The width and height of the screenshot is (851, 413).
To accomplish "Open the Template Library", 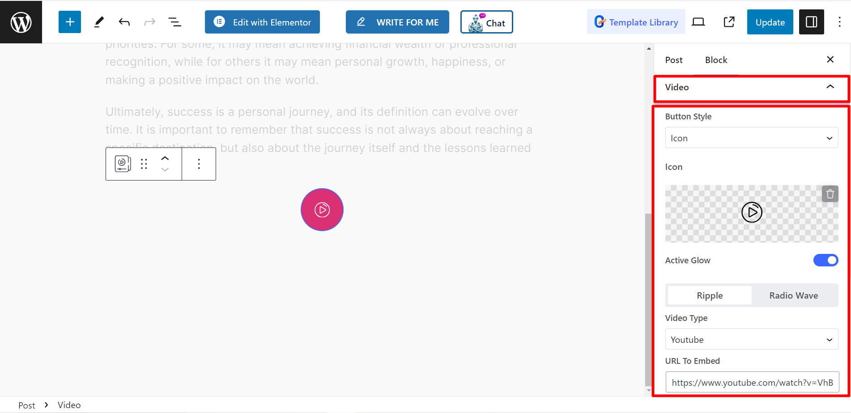I will pyautogui.click(x=636, y=22).
